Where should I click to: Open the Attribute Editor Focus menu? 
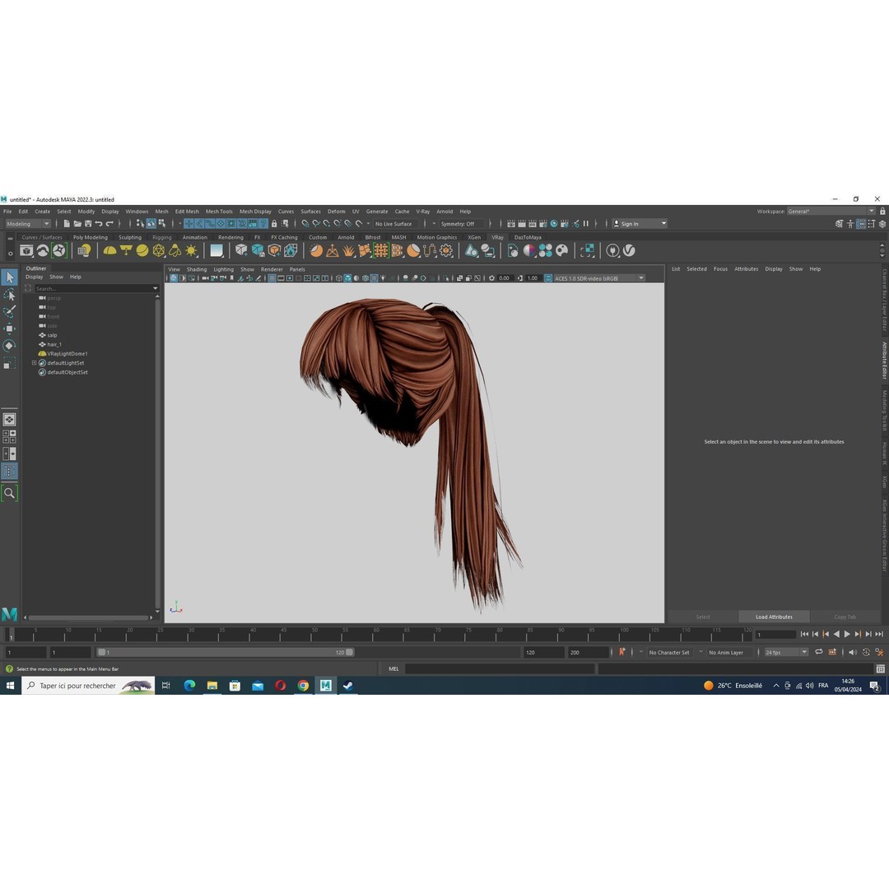click(720, 269)
